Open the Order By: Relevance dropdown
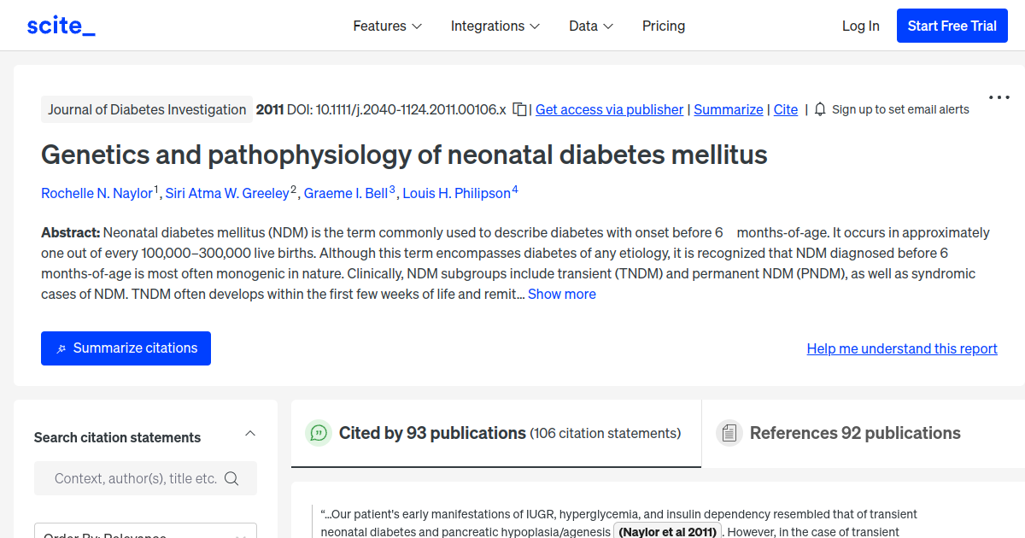The image size is (1025, 538). pyautogui.click(x=145, y=533)
